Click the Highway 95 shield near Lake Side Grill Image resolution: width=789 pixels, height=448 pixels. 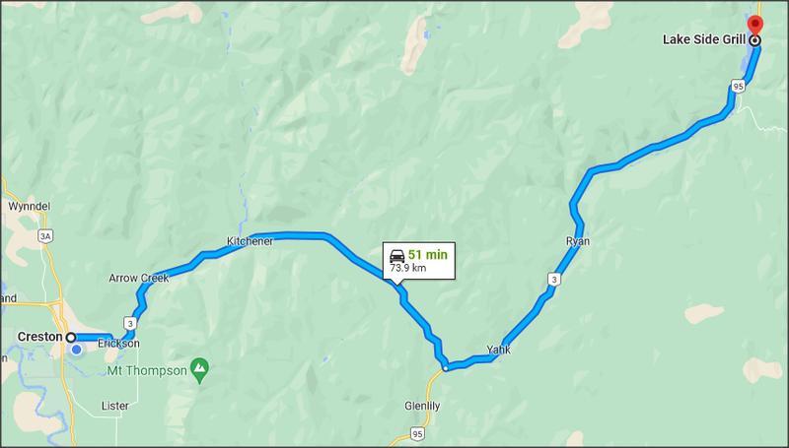[x=738, y=87]
